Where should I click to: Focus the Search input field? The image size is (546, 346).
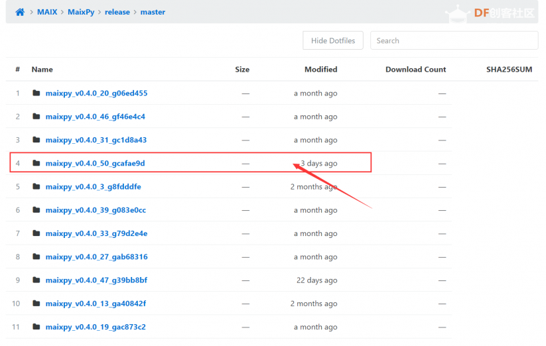454,40
